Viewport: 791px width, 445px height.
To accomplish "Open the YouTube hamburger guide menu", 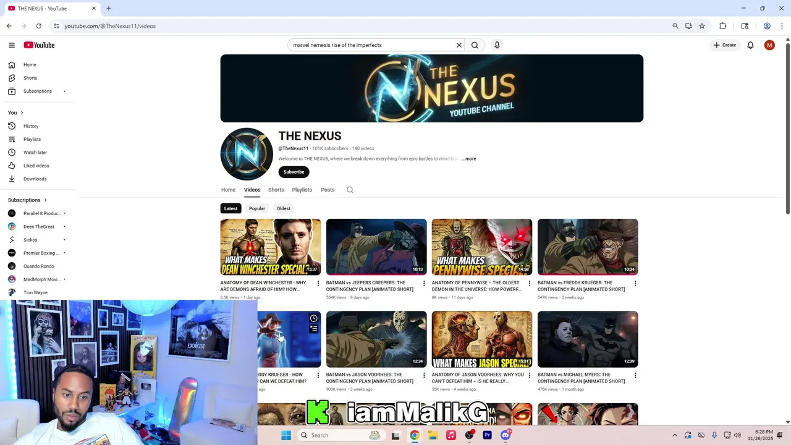I will tap(11, 45).
